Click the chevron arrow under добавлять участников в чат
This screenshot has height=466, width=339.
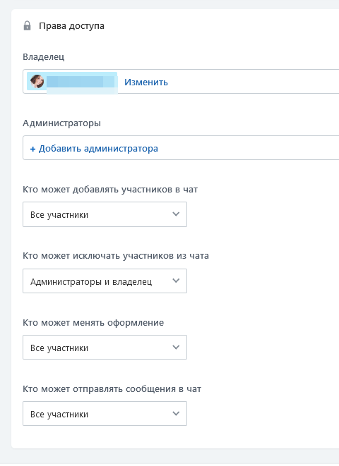coord(176,214)
